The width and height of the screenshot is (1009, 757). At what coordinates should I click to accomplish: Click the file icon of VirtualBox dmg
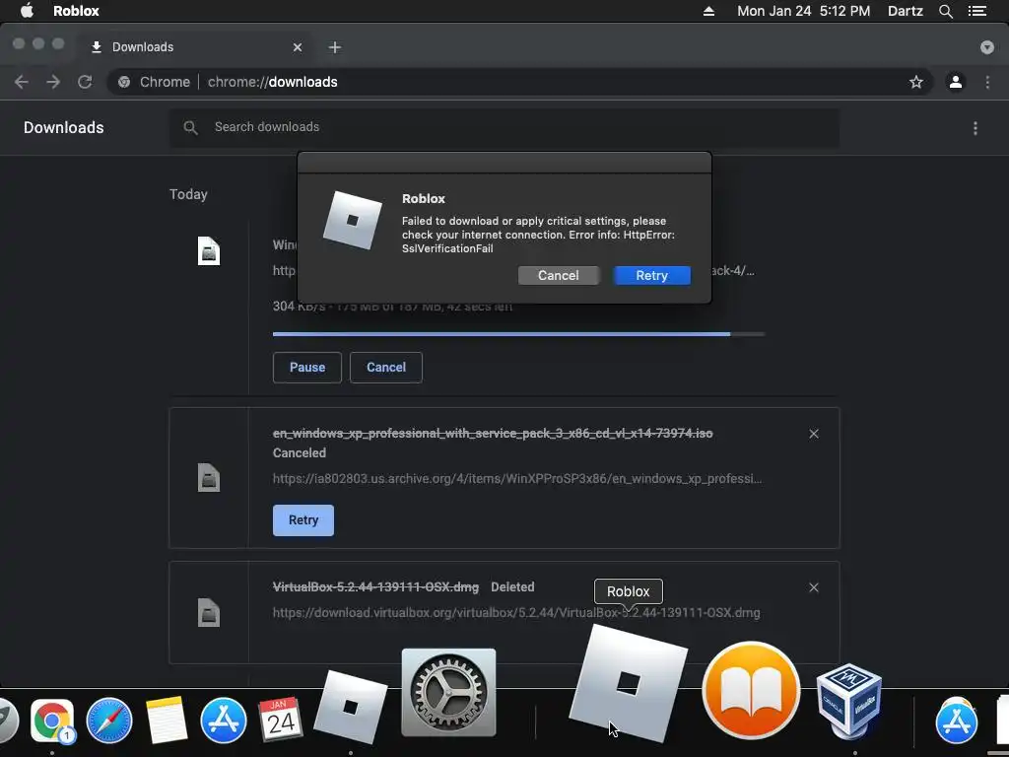(209, 613)
